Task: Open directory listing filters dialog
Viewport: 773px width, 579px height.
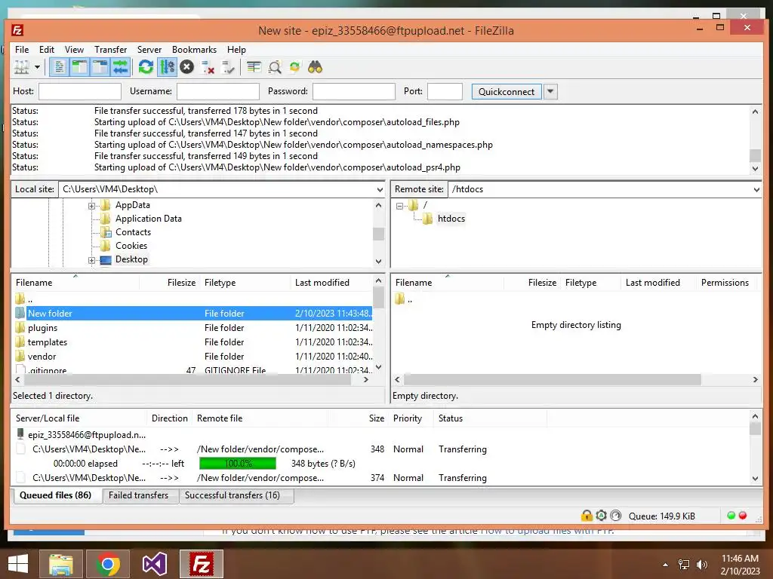Action: click(x=254, y=67)
